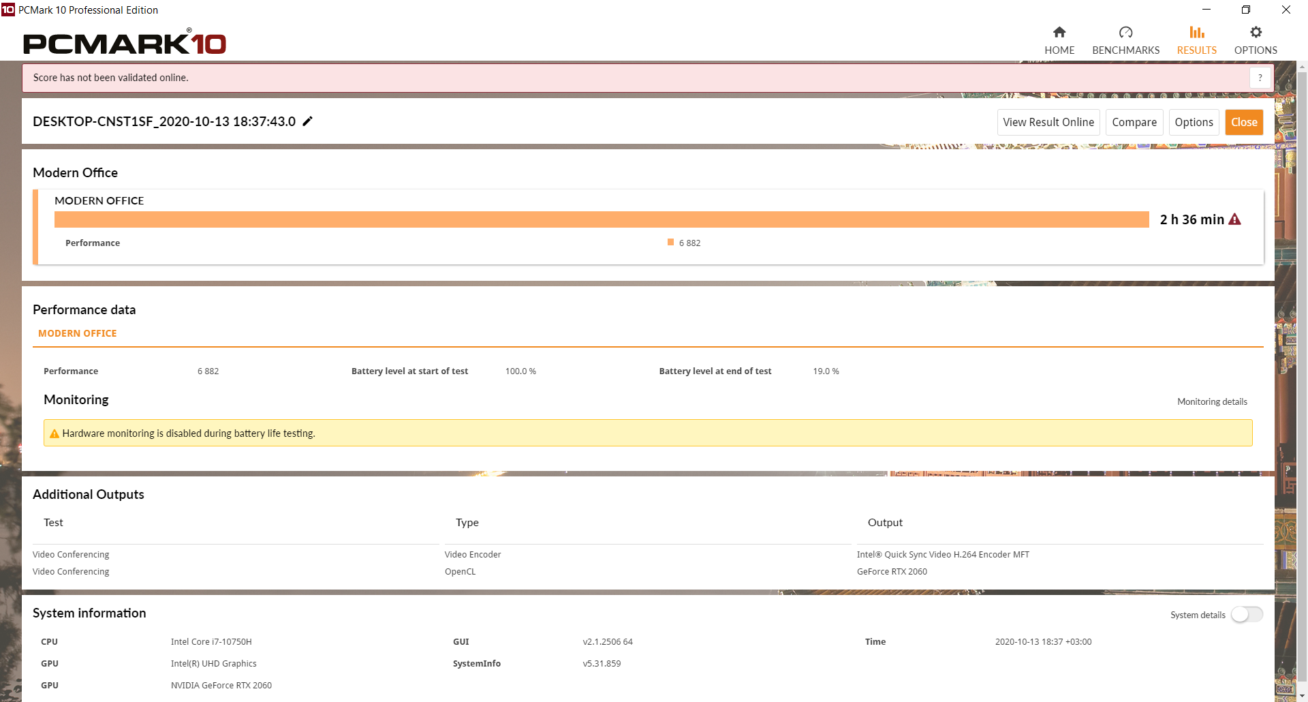Click the GUI version v2.1.2506 64
This screenshot has width=1308, height=702.
tap(608, 642)
